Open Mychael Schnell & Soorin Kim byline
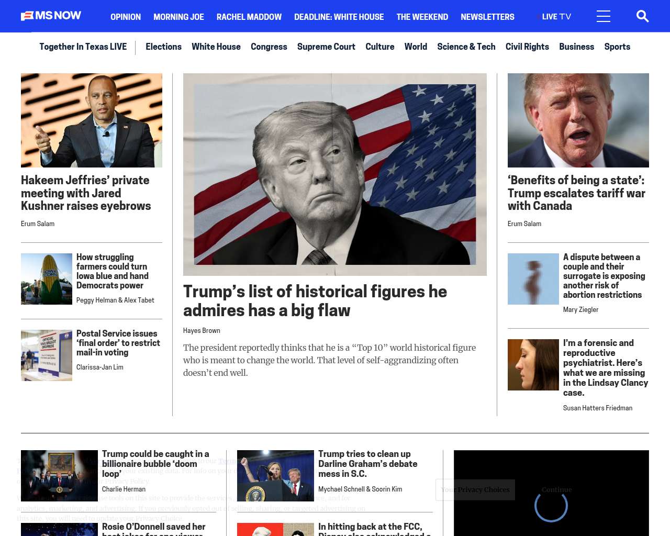Screen dimensions: 670x536 (x=360, y=489)
